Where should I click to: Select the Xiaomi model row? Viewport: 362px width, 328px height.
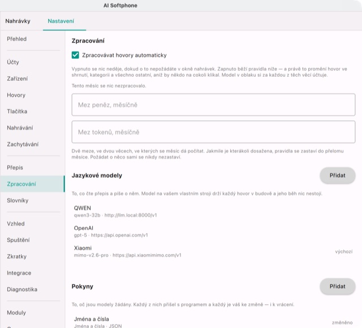pyautogui.click(x=213, y=251)
